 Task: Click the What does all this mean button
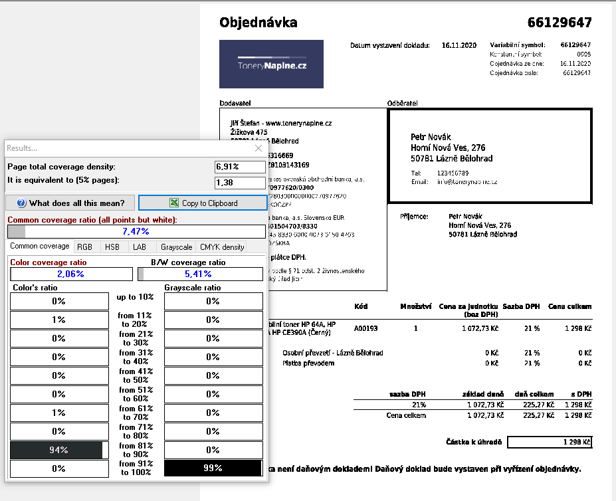(70, 203)
